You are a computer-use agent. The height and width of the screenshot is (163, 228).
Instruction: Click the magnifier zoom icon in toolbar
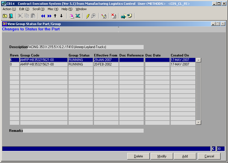pyautogui.click(x=93, y=16)
